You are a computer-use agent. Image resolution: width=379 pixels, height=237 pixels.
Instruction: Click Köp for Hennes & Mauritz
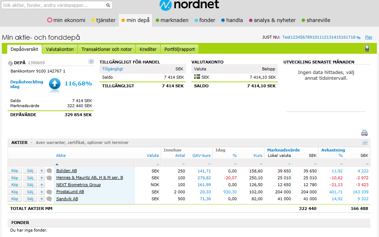(x=14, y=178)
